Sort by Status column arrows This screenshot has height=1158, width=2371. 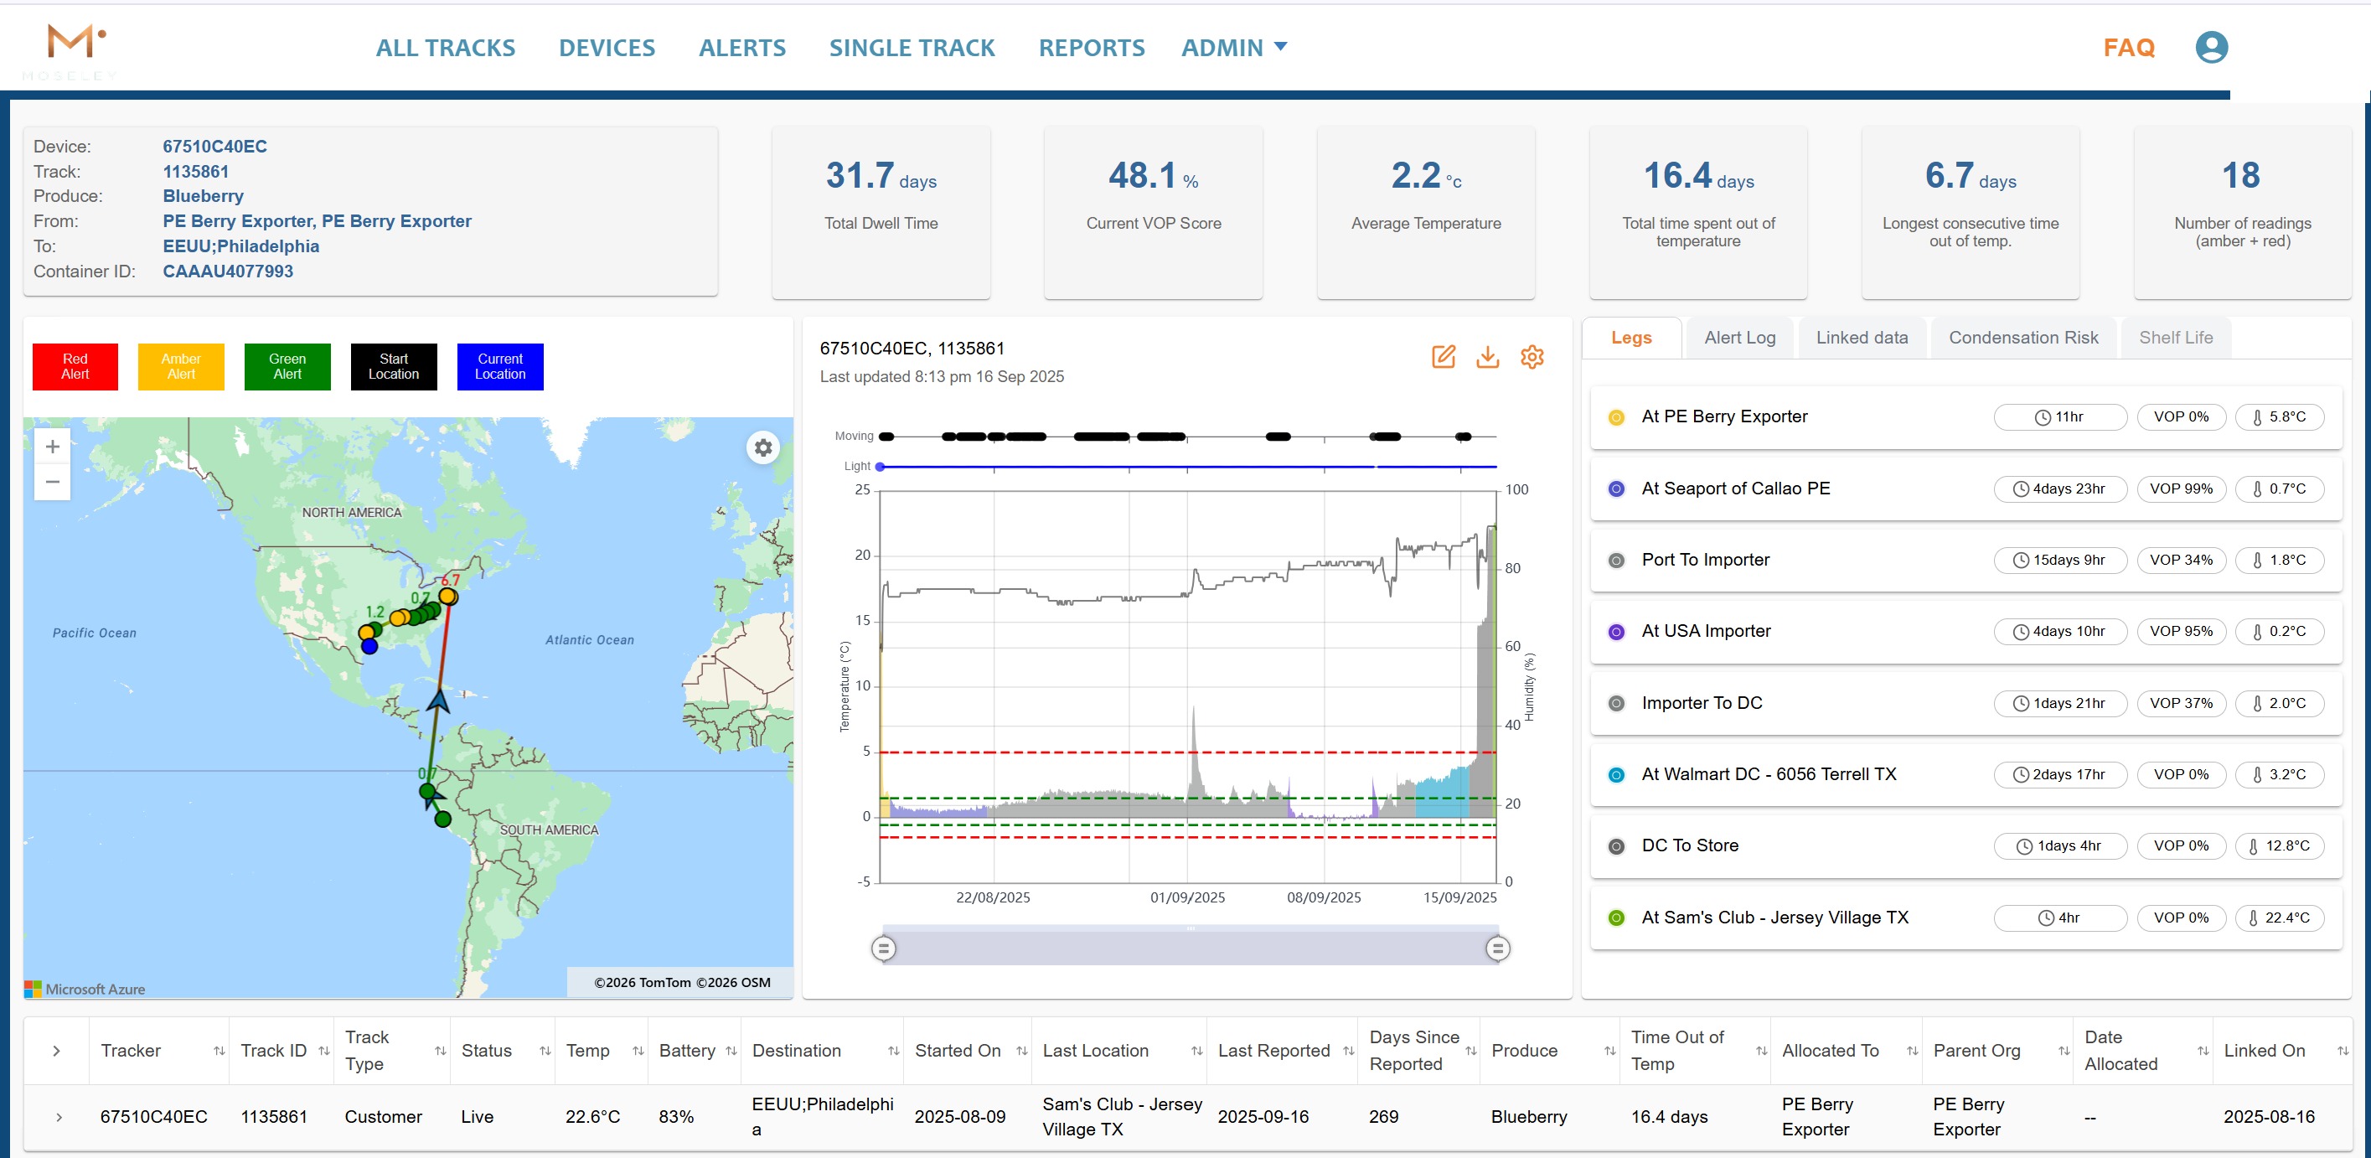[x=545, y=1050]
